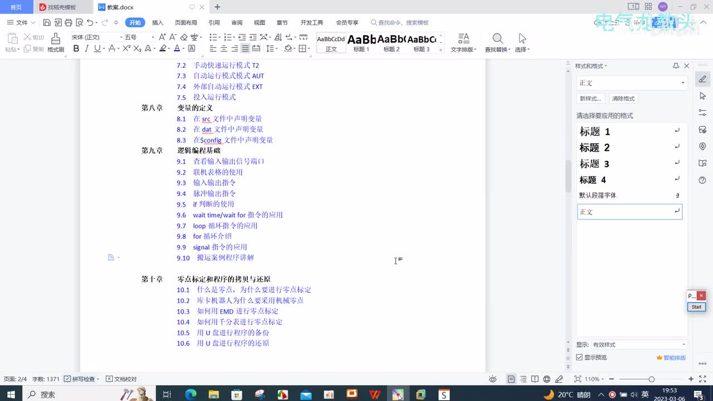Click the Text Layout (文字排版) tool
This screenshot has height=401, width=713.
463,42
